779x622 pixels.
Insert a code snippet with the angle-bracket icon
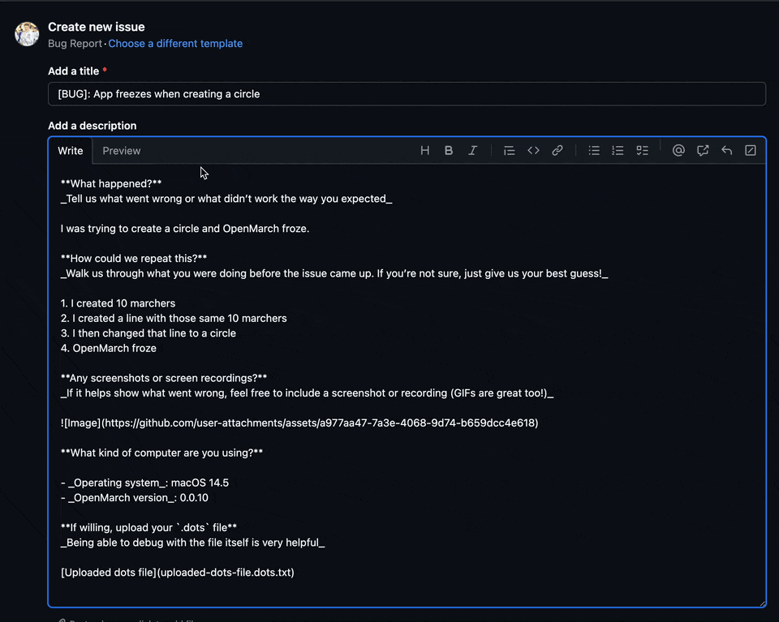pyautogui.click(x=533, y=150)
